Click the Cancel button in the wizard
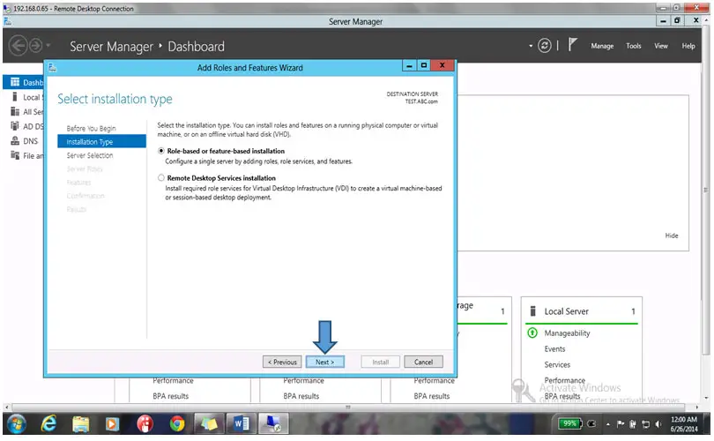The width and height of the screenshot is (714, 441). tap(423, 362)
